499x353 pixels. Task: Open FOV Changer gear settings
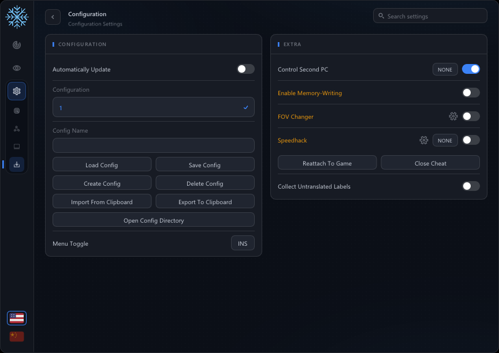coord(453,117)
